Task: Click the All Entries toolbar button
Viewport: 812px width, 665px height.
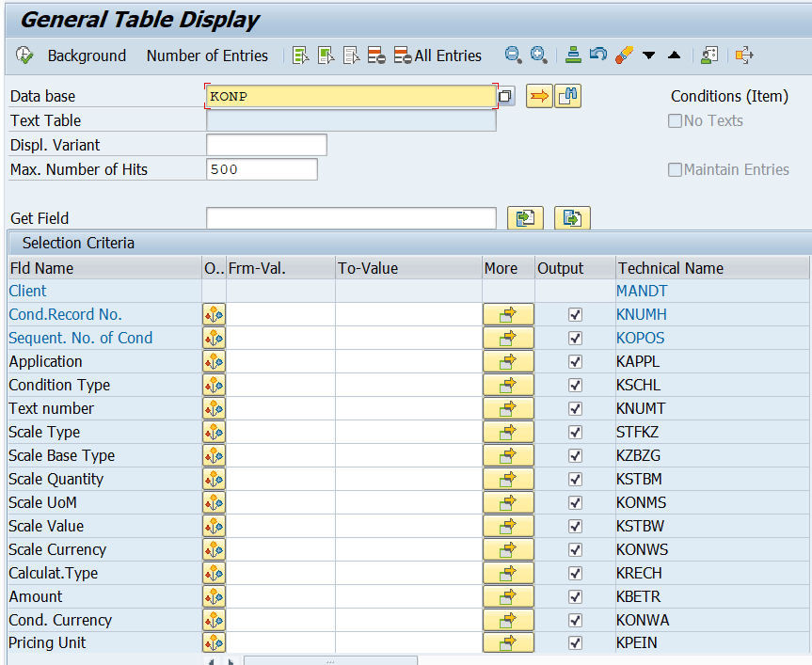Action: coord(438,55)
